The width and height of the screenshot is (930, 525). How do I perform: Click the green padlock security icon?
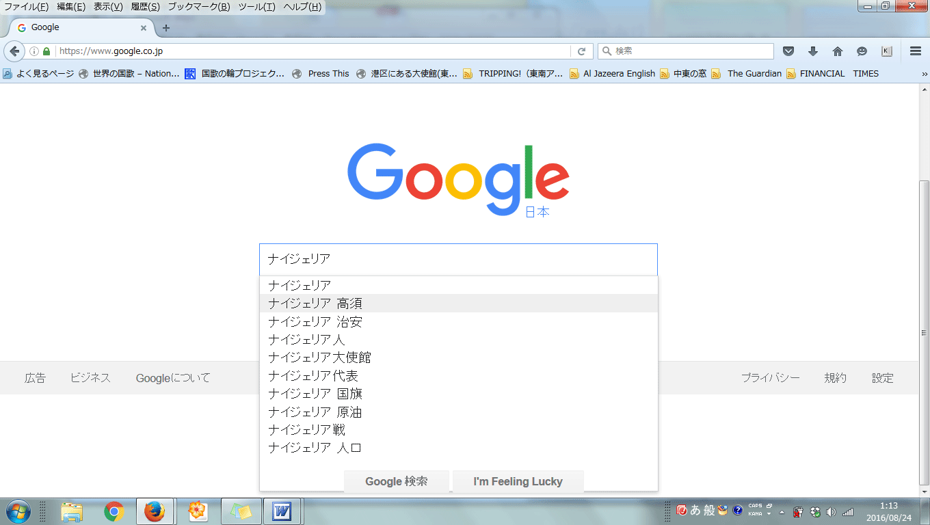(x=46, y=51)
